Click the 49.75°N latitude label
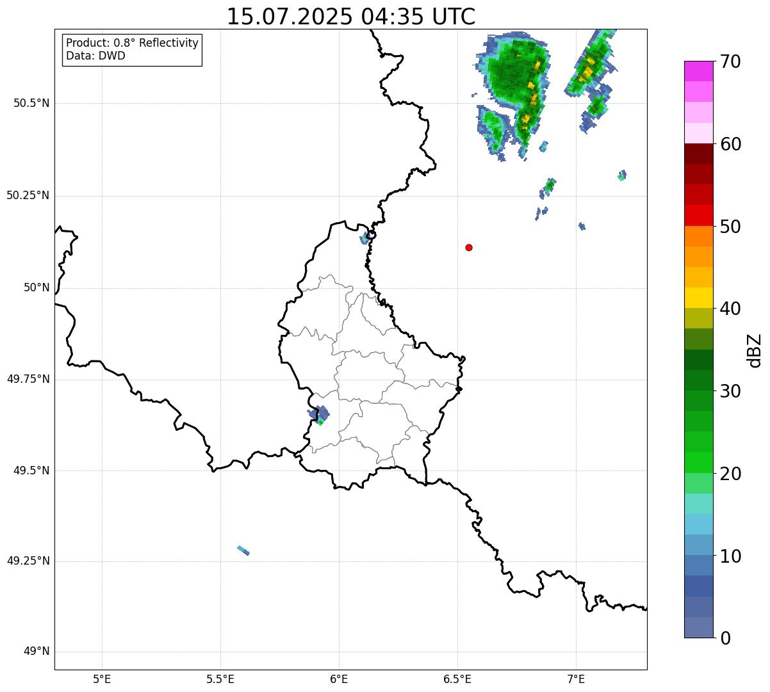Screen dimensions: 770x692 pyautogui.click(x=28, y=379)
